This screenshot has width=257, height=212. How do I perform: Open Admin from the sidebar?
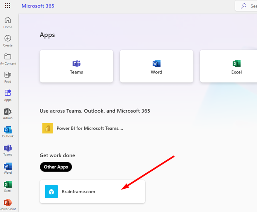8,113
